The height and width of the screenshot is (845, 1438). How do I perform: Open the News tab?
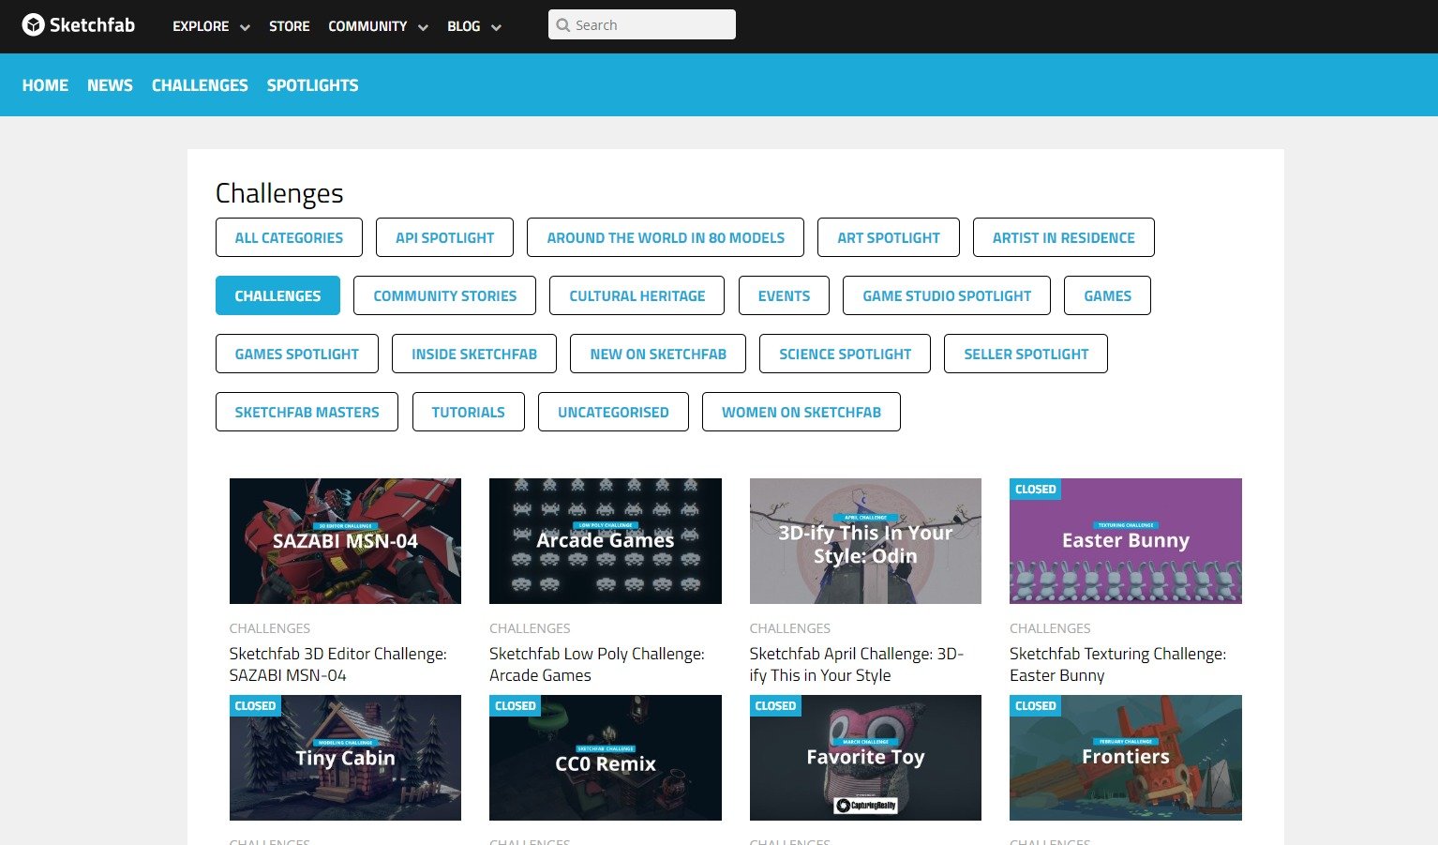(110, 85)
